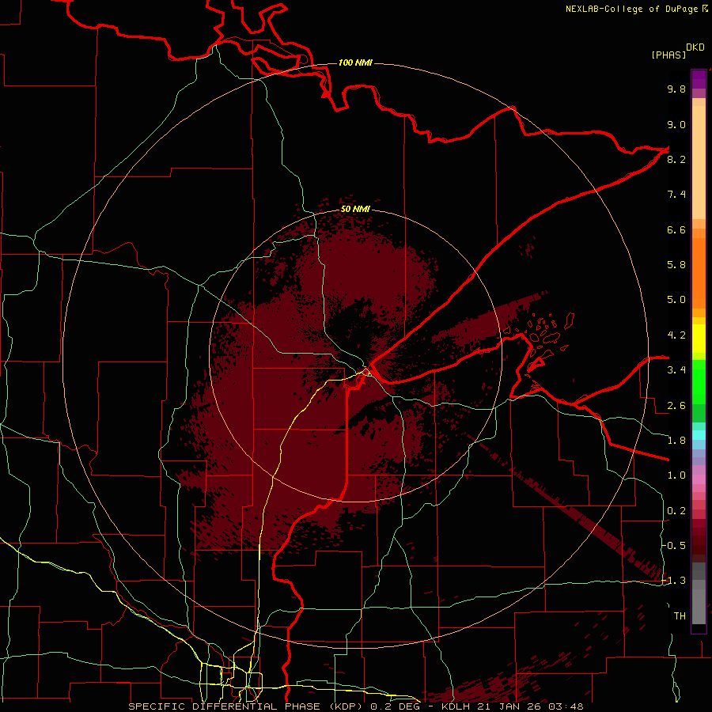Select the 9.8 scale value
This screenshot has width=712, height=712.
(x=676, y=89)
